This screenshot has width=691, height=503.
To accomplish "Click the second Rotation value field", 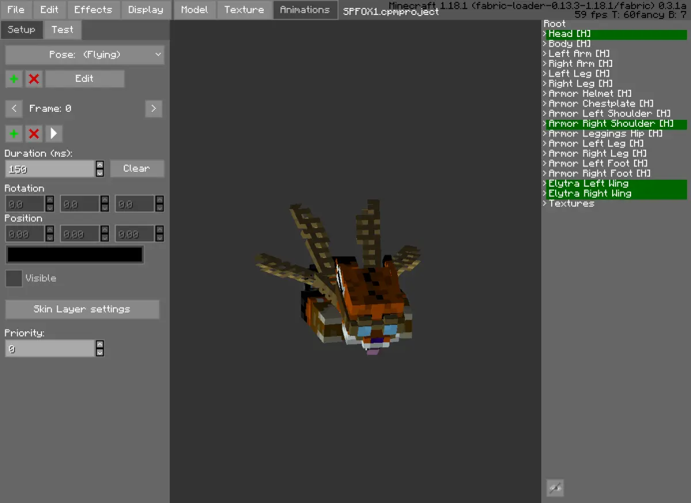I will coord(79,204).
